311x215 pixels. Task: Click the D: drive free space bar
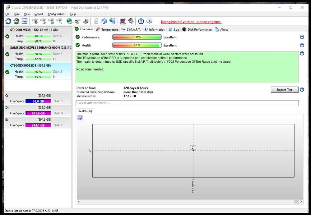(x=38, y=113)
